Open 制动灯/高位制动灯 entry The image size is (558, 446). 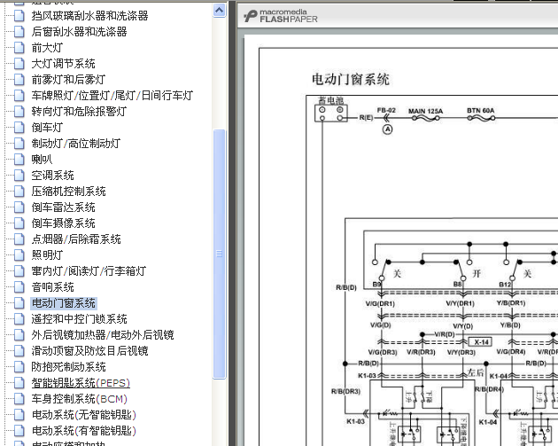click(x=76, y=144)
